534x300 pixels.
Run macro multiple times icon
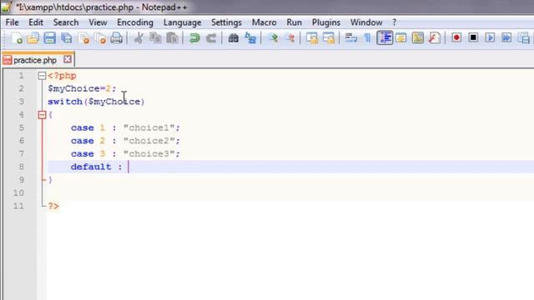click(506, 37)
